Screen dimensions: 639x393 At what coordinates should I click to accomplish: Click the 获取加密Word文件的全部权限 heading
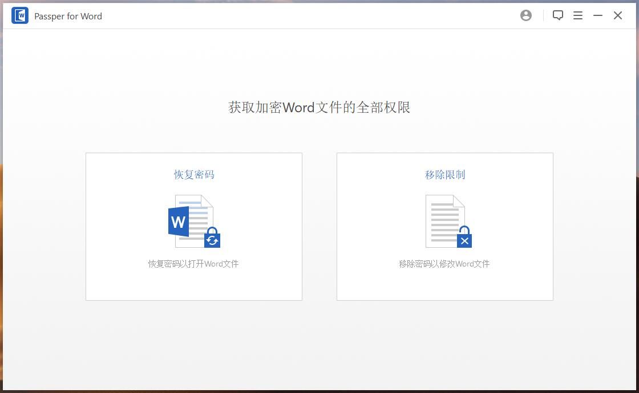[x=319, y=107]
